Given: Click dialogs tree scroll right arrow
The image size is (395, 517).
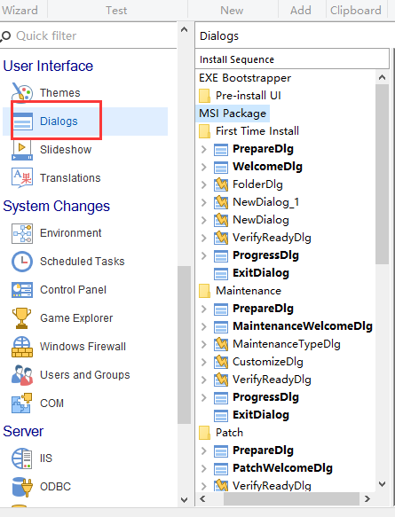Looking at the screenshot, I should 367,499.
